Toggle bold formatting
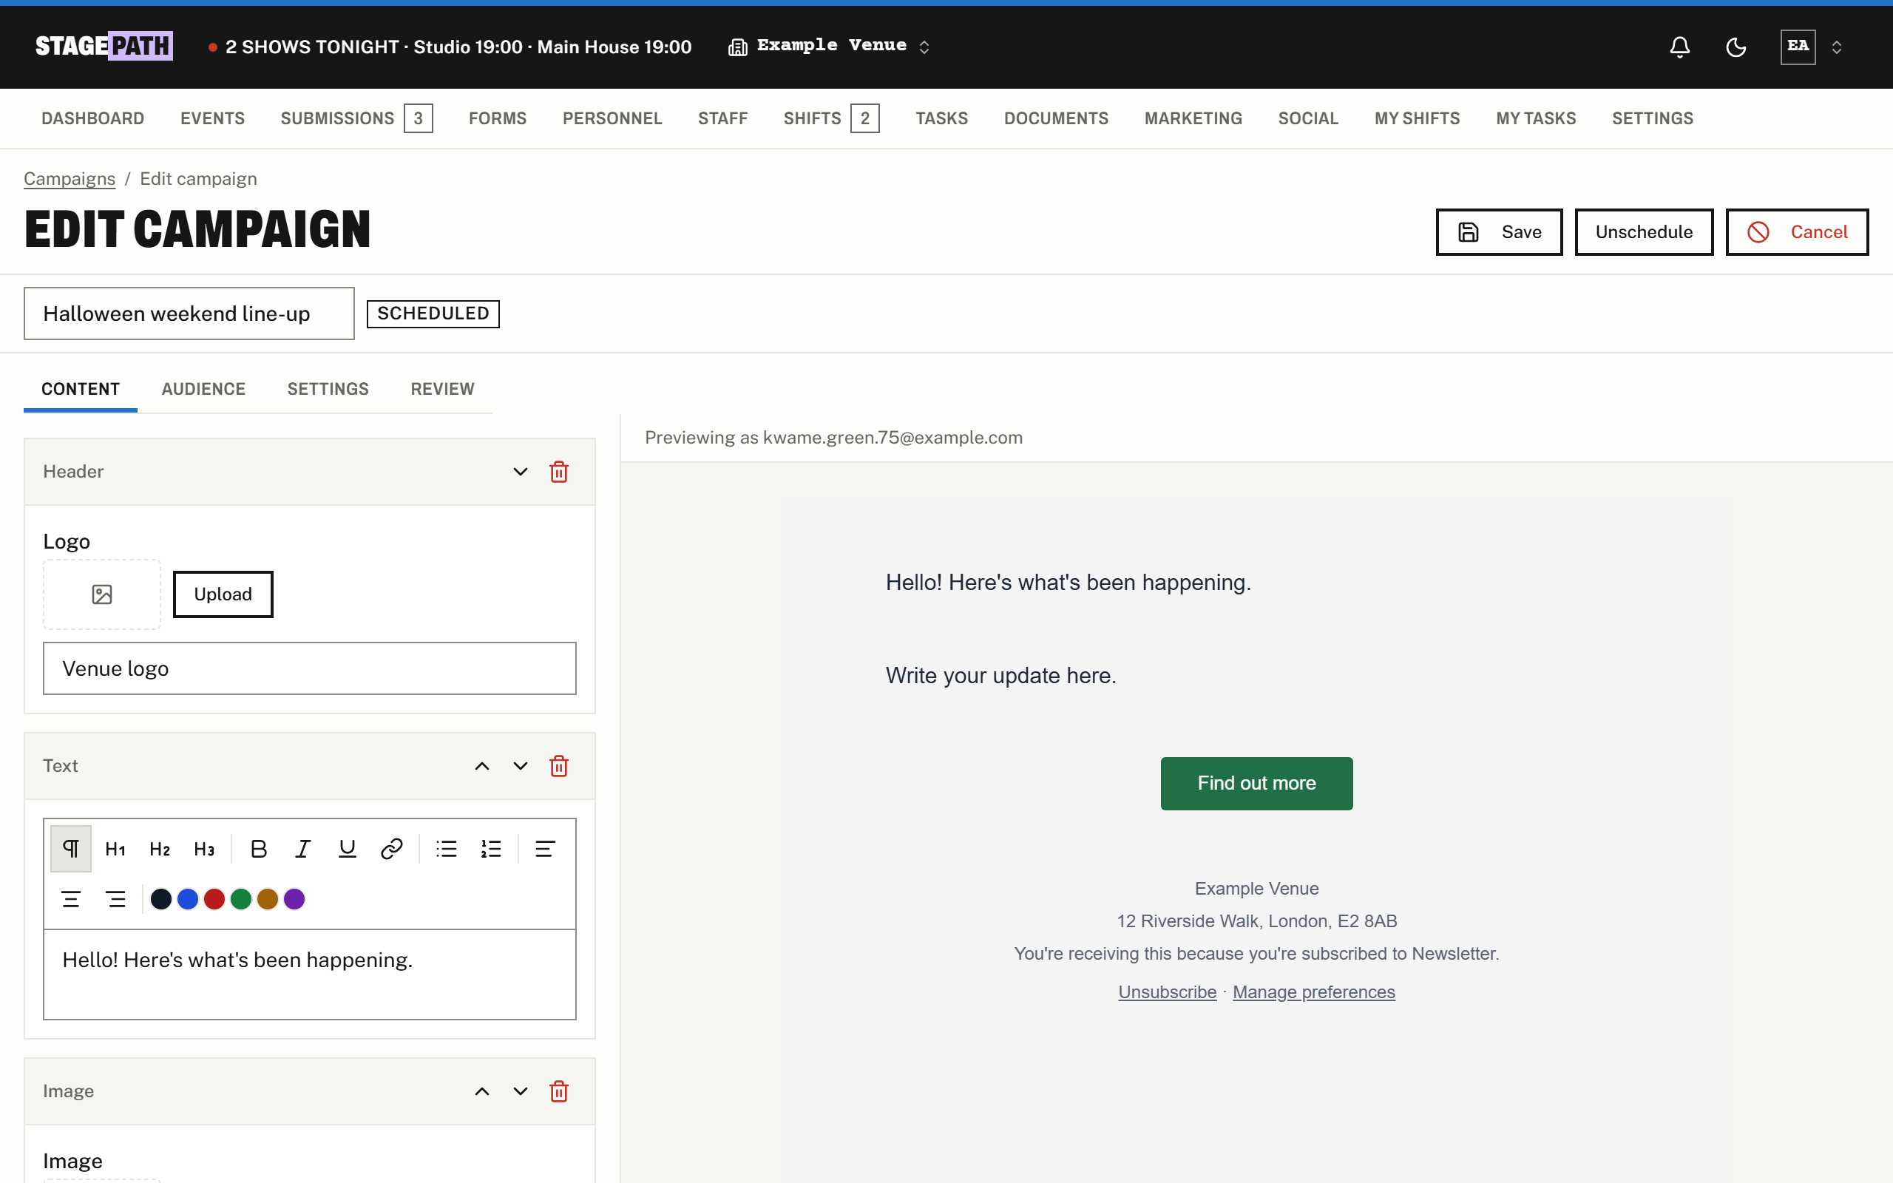Viewport: 1893px width, 1183px height. pyautogui.click(x=258, y=849)
